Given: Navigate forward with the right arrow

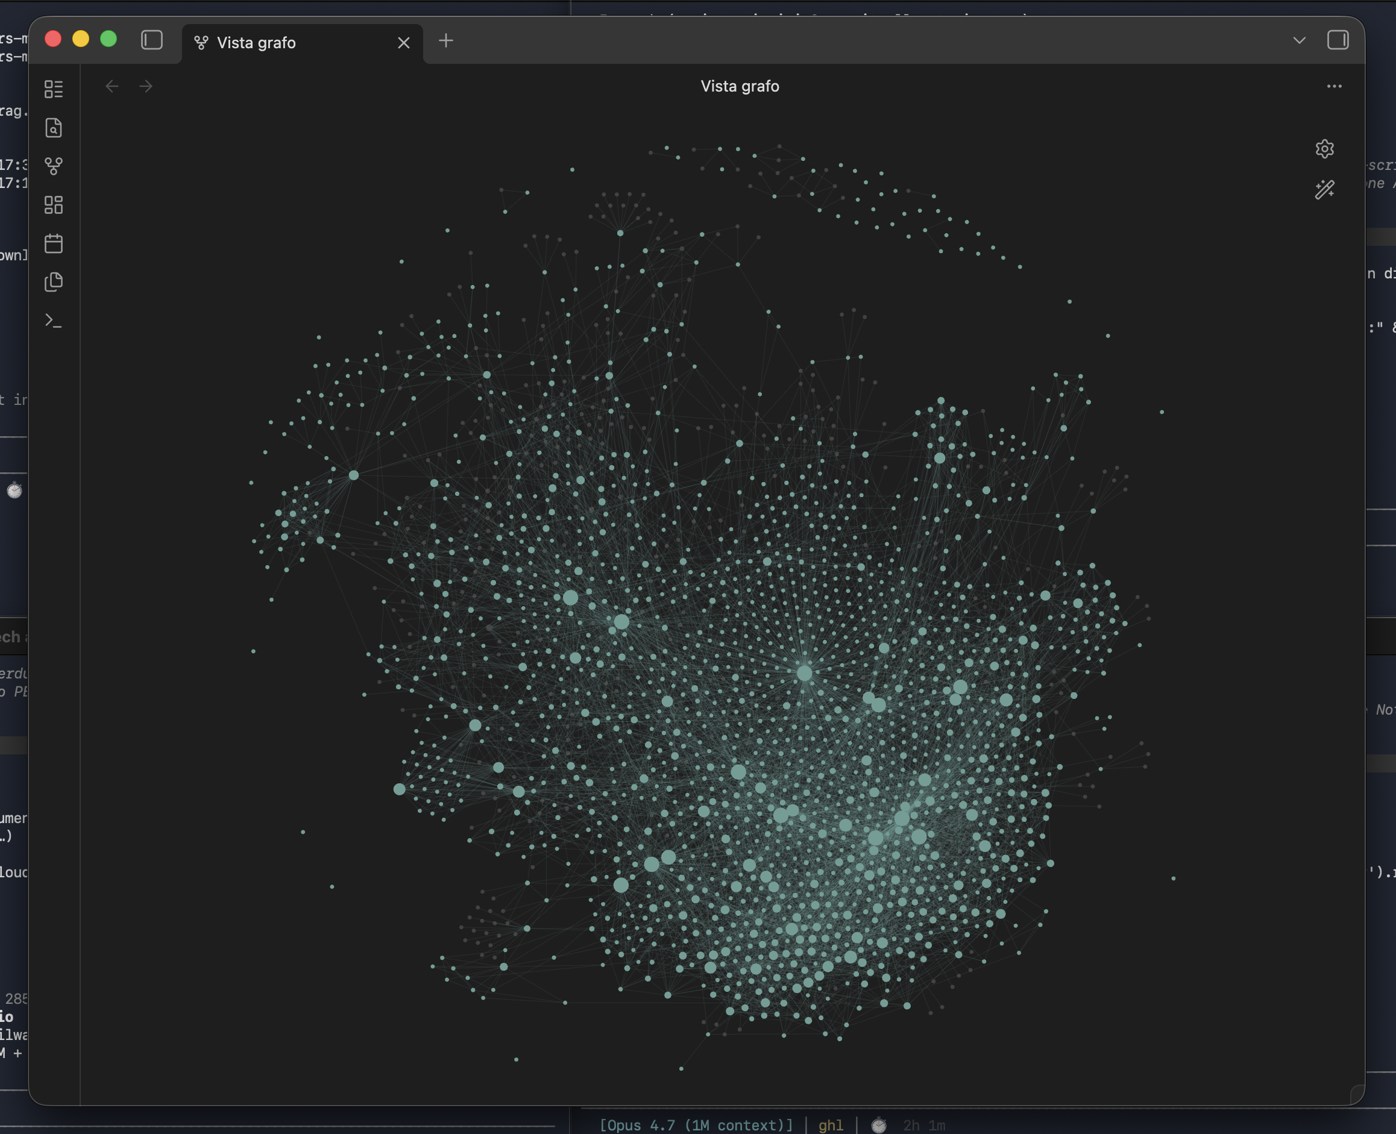Looking at the screenshot, I should [x=146, y=86].
